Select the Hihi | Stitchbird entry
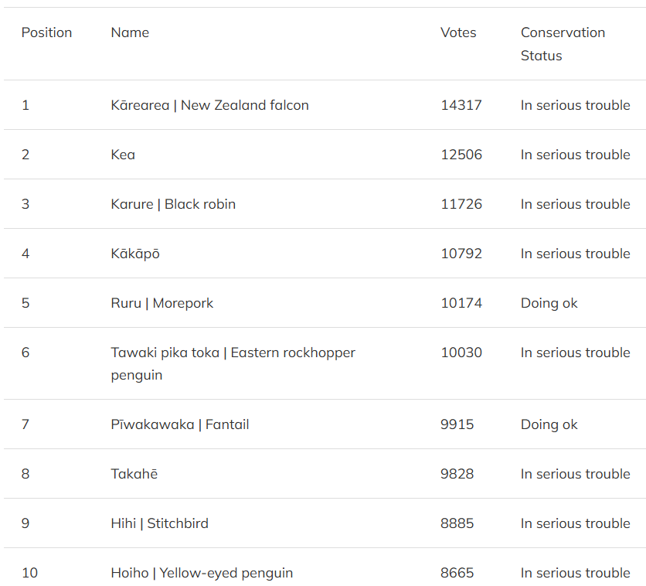 159,523
